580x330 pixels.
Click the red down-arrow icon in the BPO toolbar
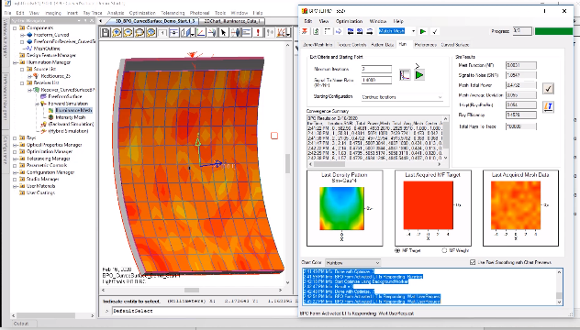coord(305,31)
